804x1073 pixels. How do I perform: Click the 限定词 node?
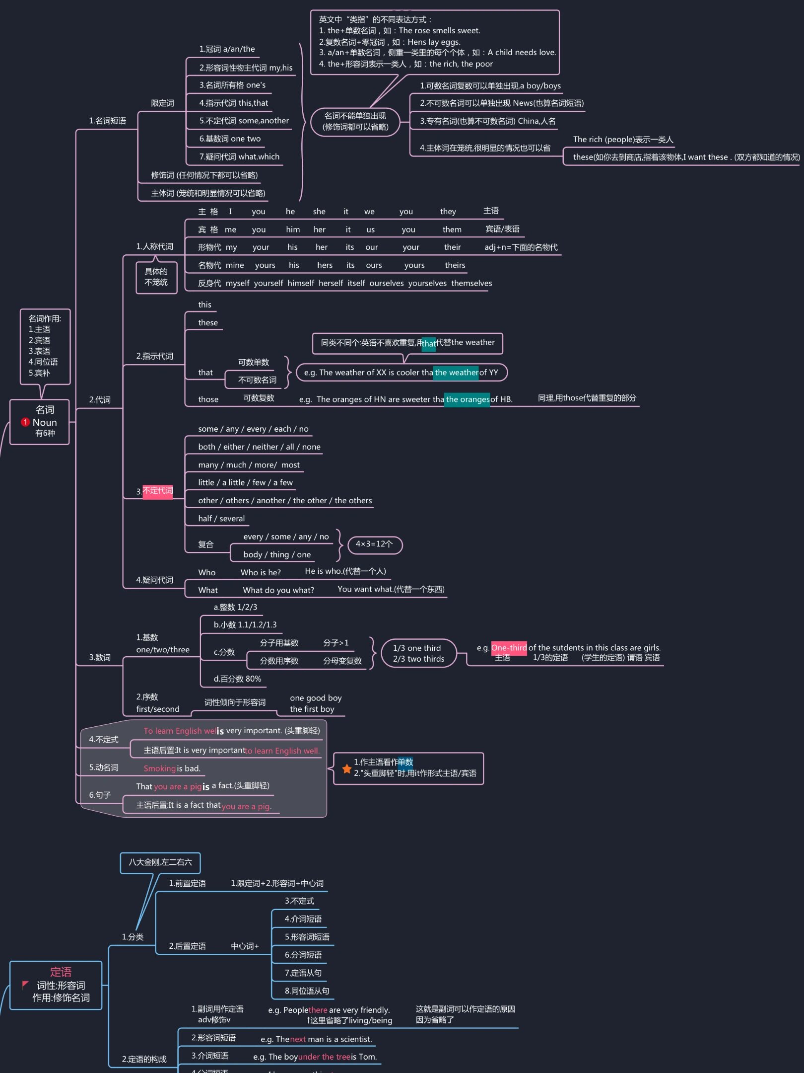coord(162,103)
